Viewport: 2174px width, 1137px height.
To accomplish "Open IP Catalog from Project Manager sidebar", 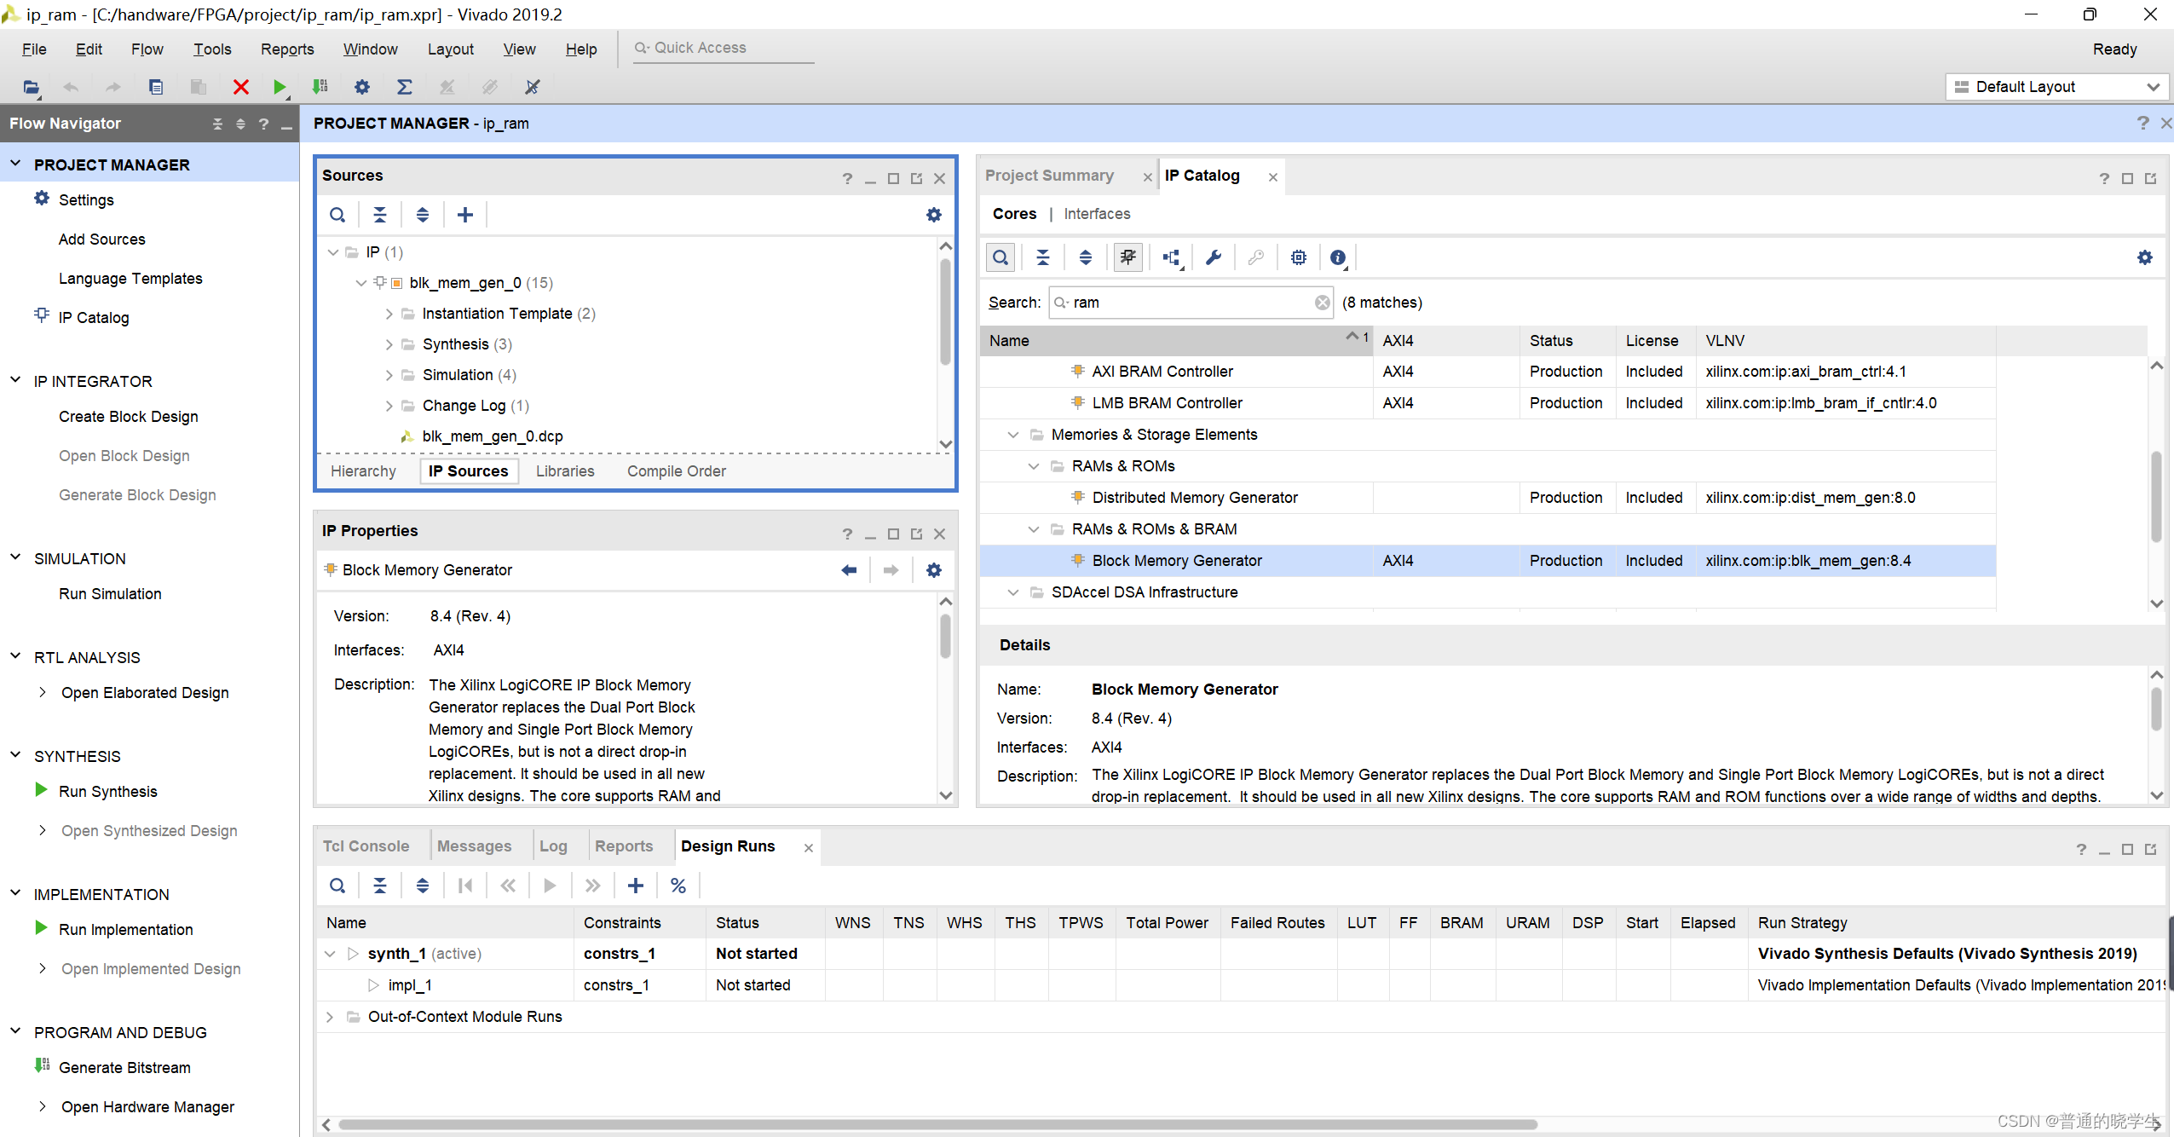I will click(94, 316).
